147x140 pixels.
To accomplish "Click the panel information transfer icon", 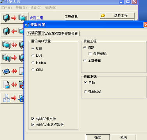I will coord(12,58).
